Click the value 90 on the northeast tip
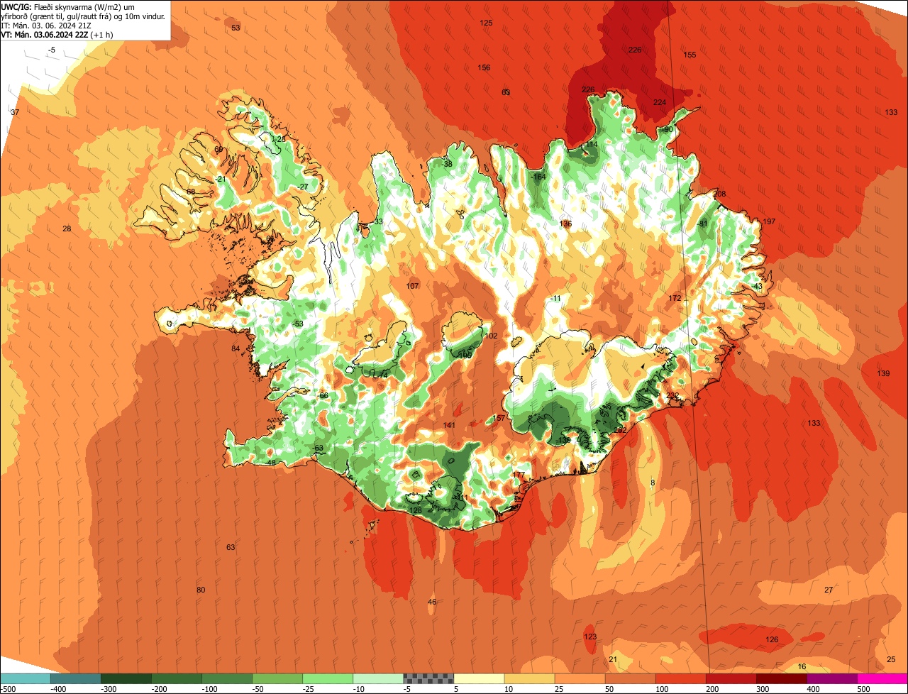Image resolution: width=908 pixels, height=694 pixels. tap(668, 130)
